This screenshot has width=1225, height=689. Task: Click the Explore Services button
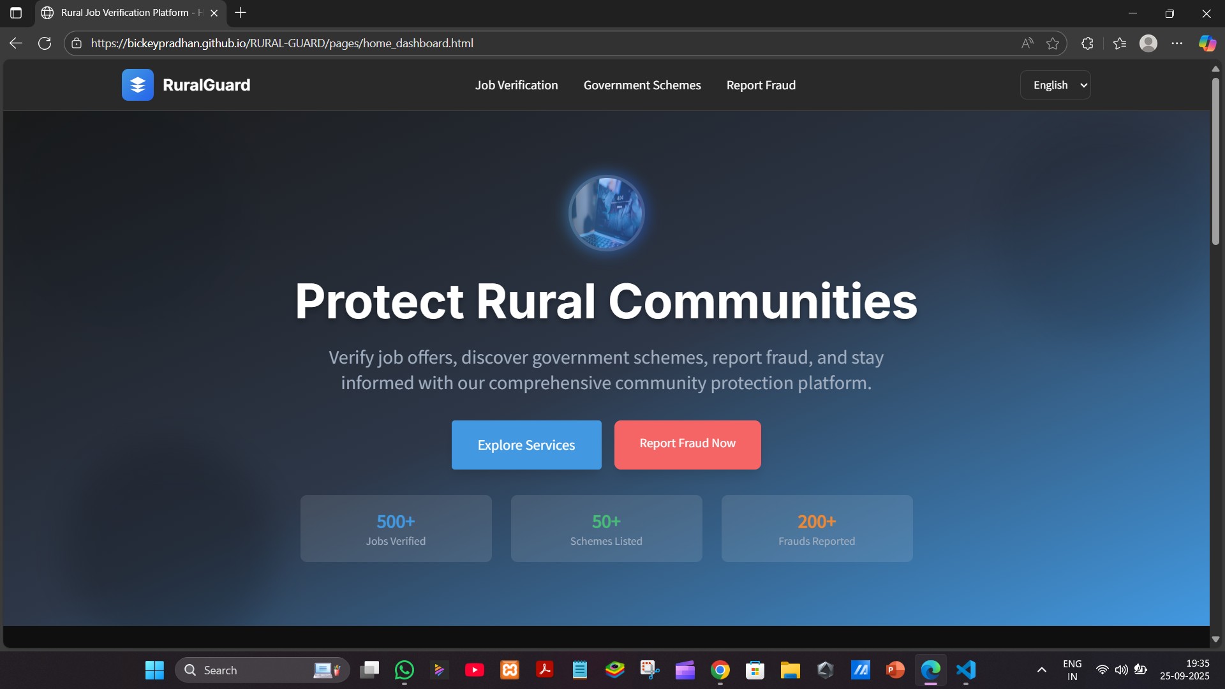526,445
